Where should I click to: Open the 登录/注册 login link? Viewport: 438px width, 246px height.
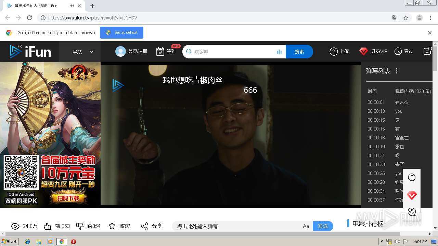[138, 52]
